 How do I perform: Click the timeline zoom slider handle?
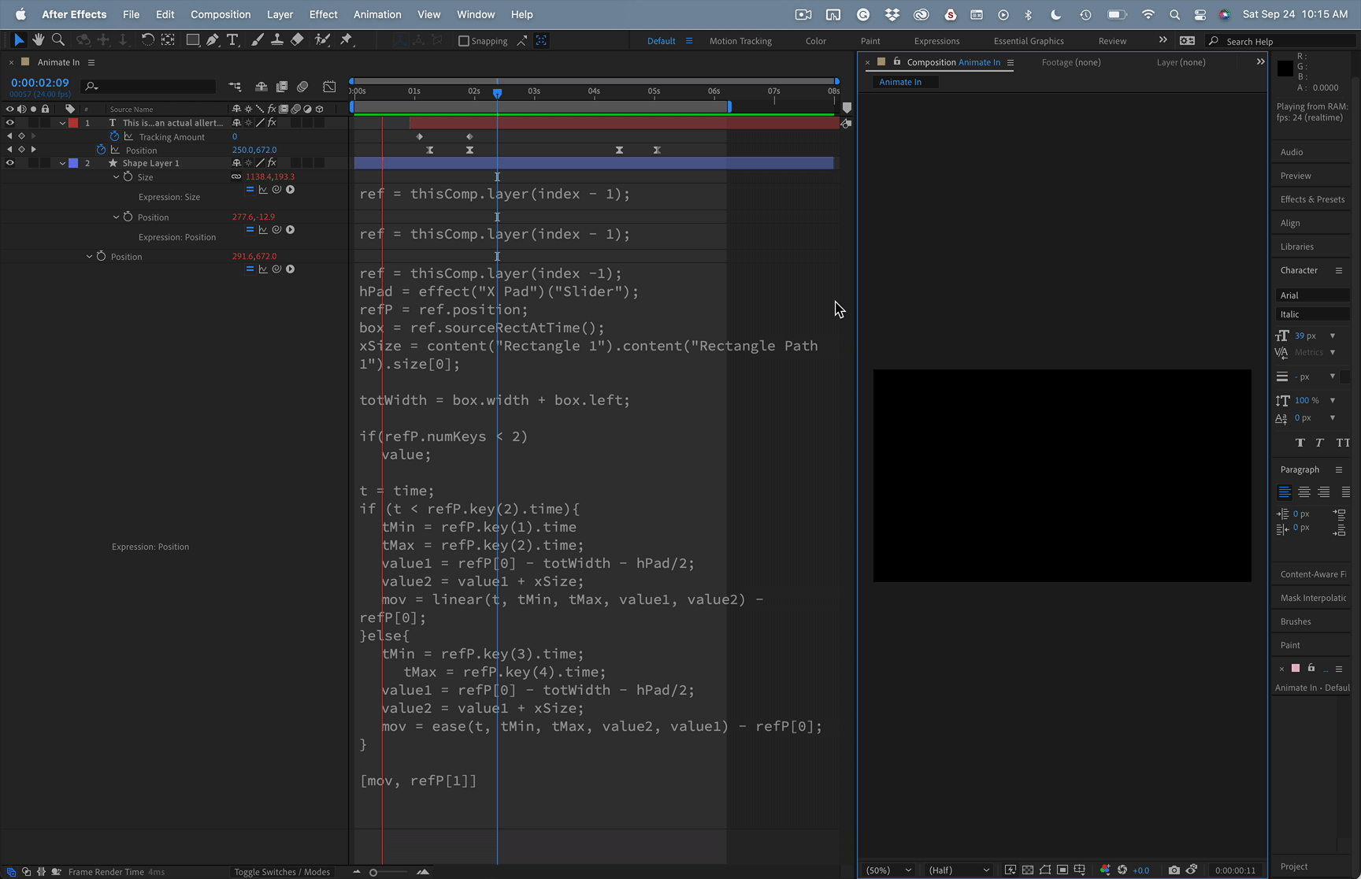click(373, 872)
